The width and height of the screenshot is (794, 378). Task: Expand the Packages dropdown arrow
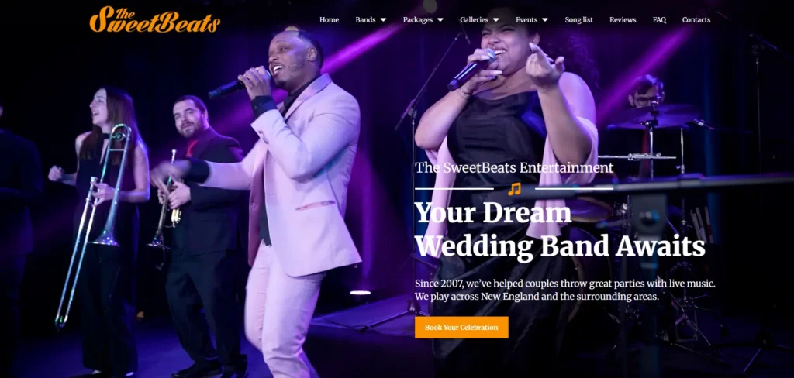[x=440, y=19]
